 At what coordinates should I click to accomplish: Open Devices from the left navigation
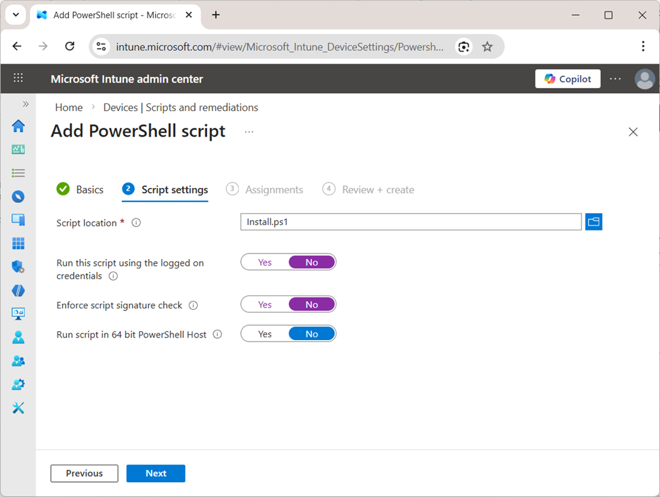pyautogui.click(x=18, y=220)
